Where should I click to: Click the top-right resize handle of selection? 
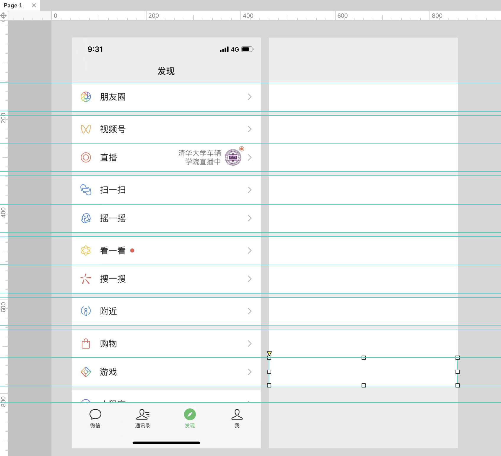(x=458, y=358)
